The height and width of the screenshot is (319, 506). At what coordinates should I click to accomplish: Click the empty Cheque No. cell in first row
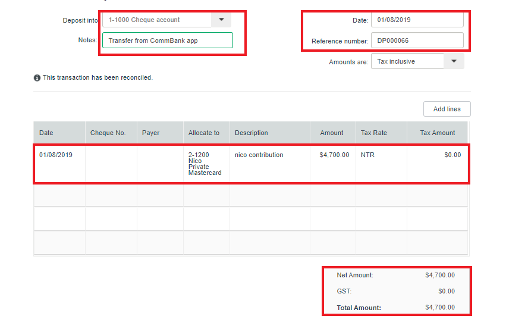(111, 164)
